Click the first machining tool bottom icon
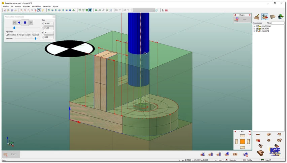The height and width of the screenshot is (163, 287). [203, 154]
